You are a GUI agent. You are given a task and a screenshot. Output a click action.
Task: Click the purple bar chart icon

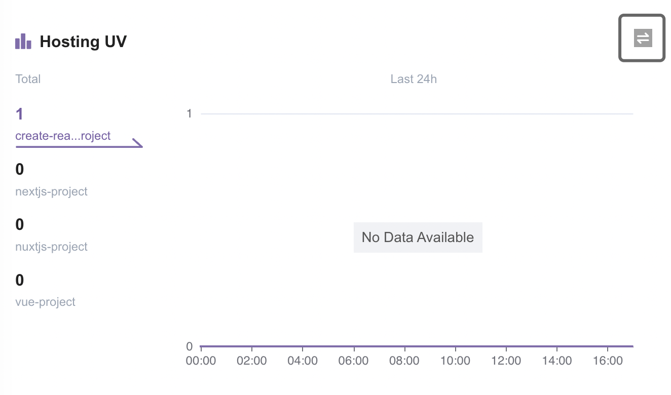pyautogui.click(x=23, y=41)
